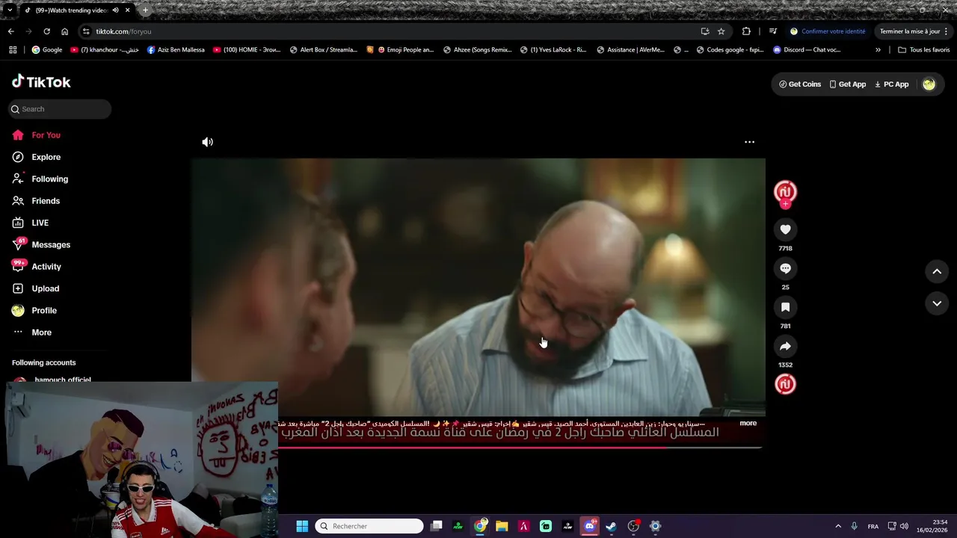Open Tous les favoris folder
This screenshot has height=538, width=957.
[924, 50]
